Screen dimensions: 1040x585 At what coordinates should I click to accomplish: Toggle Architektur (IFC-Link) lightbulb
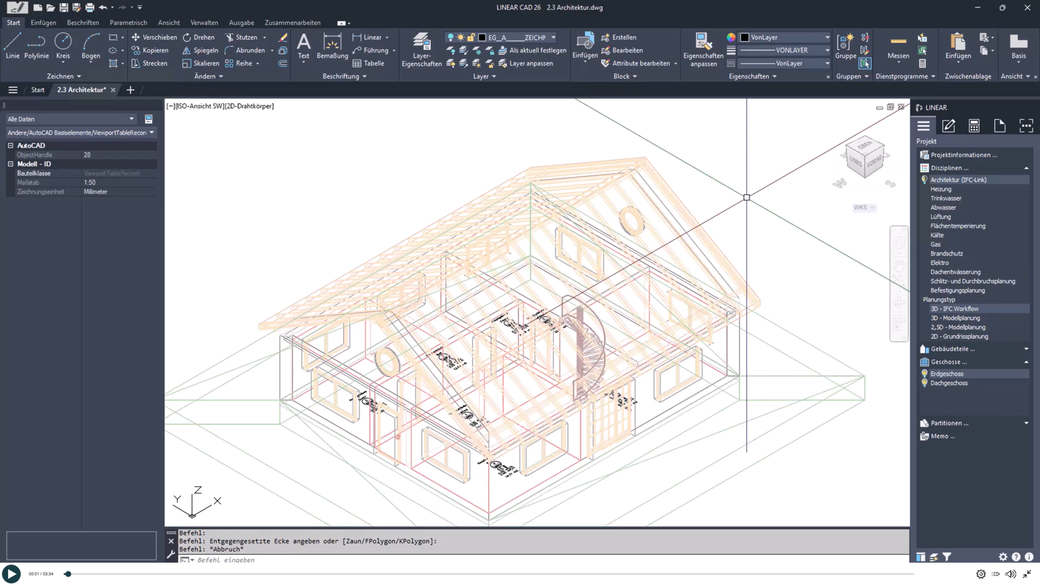tap(924, 180)
